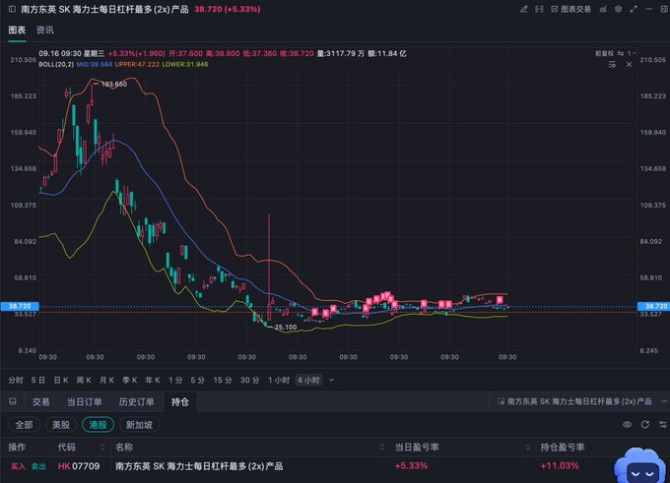This screenshot has width=670, height=483.
Task: Collapse the trading panel icon beside 交易
Action: tap(13, 401)
